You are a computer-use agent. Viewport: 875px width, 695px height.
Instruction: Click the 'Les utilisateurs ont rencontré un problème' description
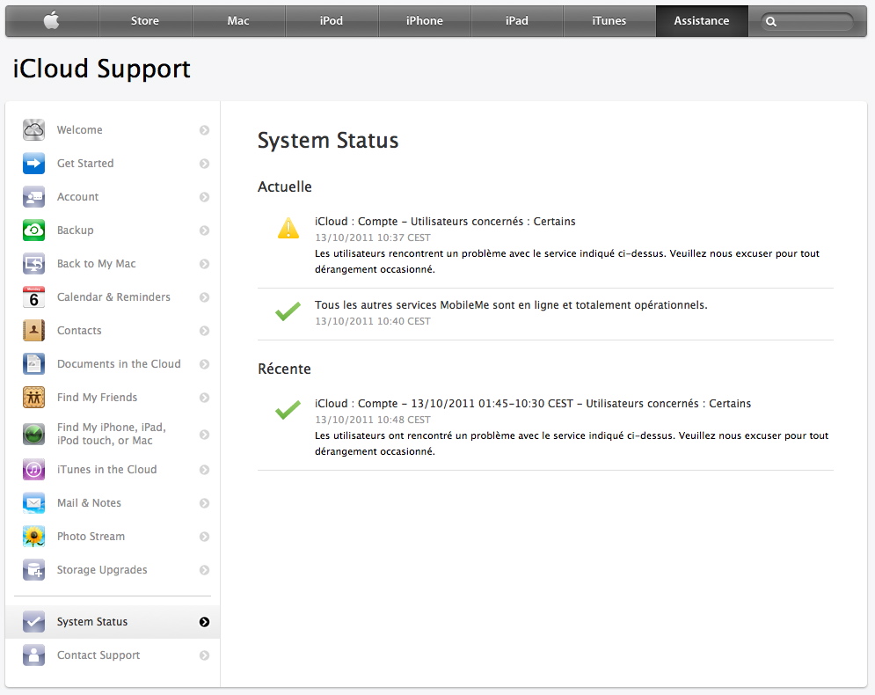pos(572,443)
